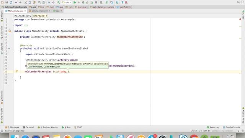Screen dimensions: 245x138
Task: Open SDK Manager from the toolbar
Action: 117,2
